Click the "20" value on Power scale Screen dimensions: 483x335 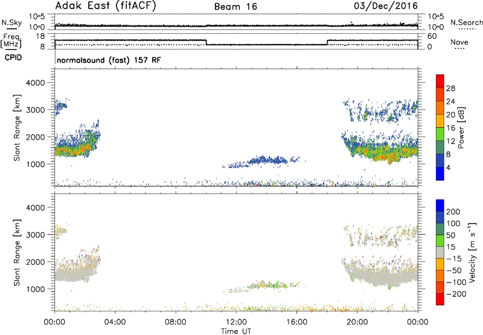[x=450, y=115]
